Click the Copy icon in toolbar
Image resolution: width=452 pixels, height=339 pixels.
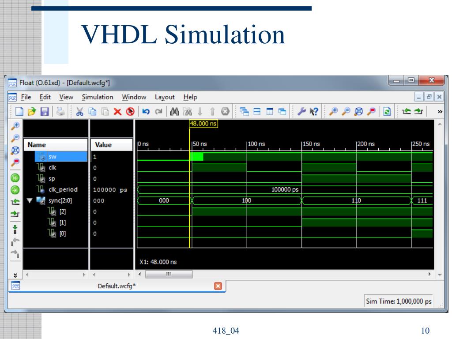(92, 111)
